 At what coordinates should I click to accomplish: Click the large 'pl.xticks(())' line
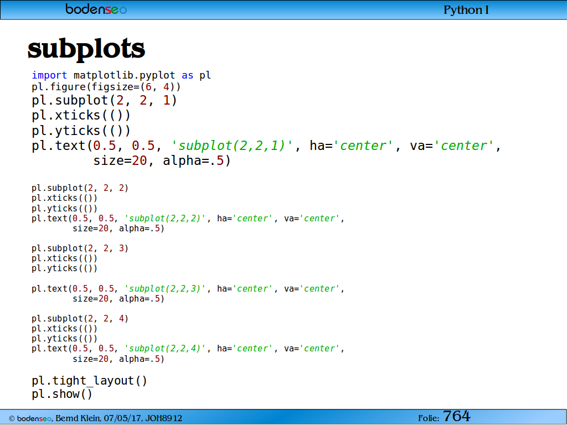[81, 115]
